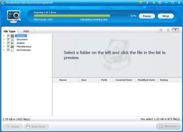Click the Document category page icon
The height and width of the screenshot is (132, 183).
(12, 39)
